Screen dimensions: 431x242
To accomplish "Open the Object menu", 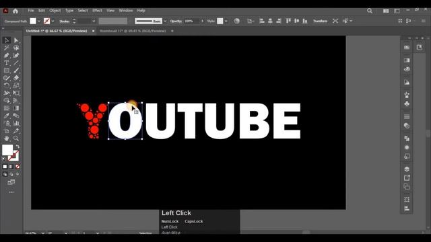I will pos(55,11).
